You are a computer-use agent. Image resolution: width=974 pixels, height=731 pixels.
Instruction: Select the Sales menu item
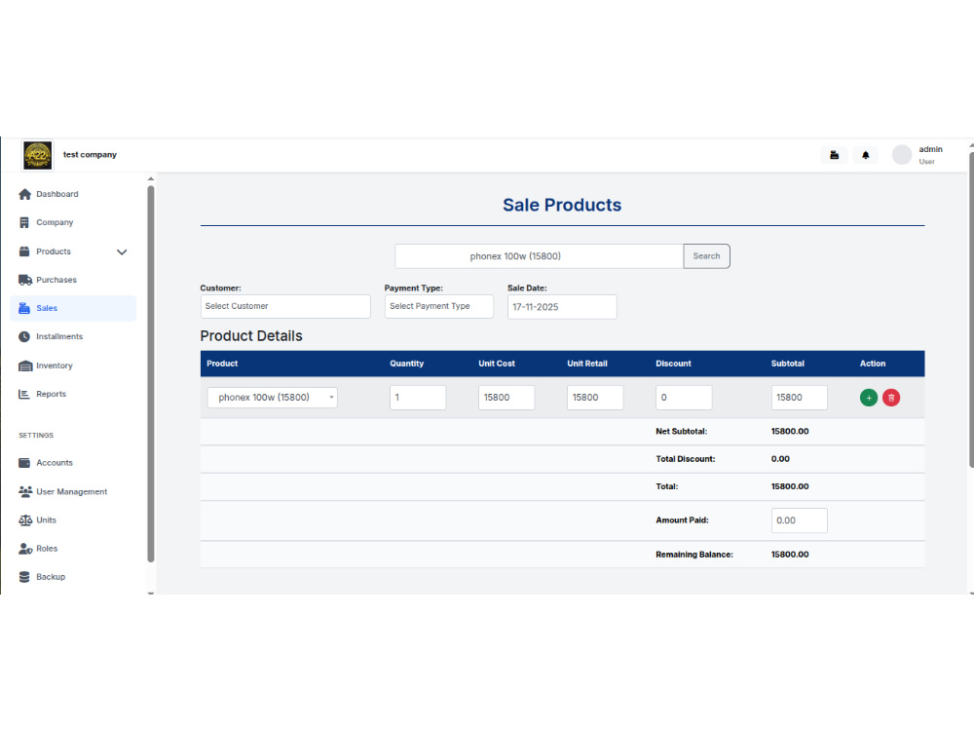tap(73, 308)
